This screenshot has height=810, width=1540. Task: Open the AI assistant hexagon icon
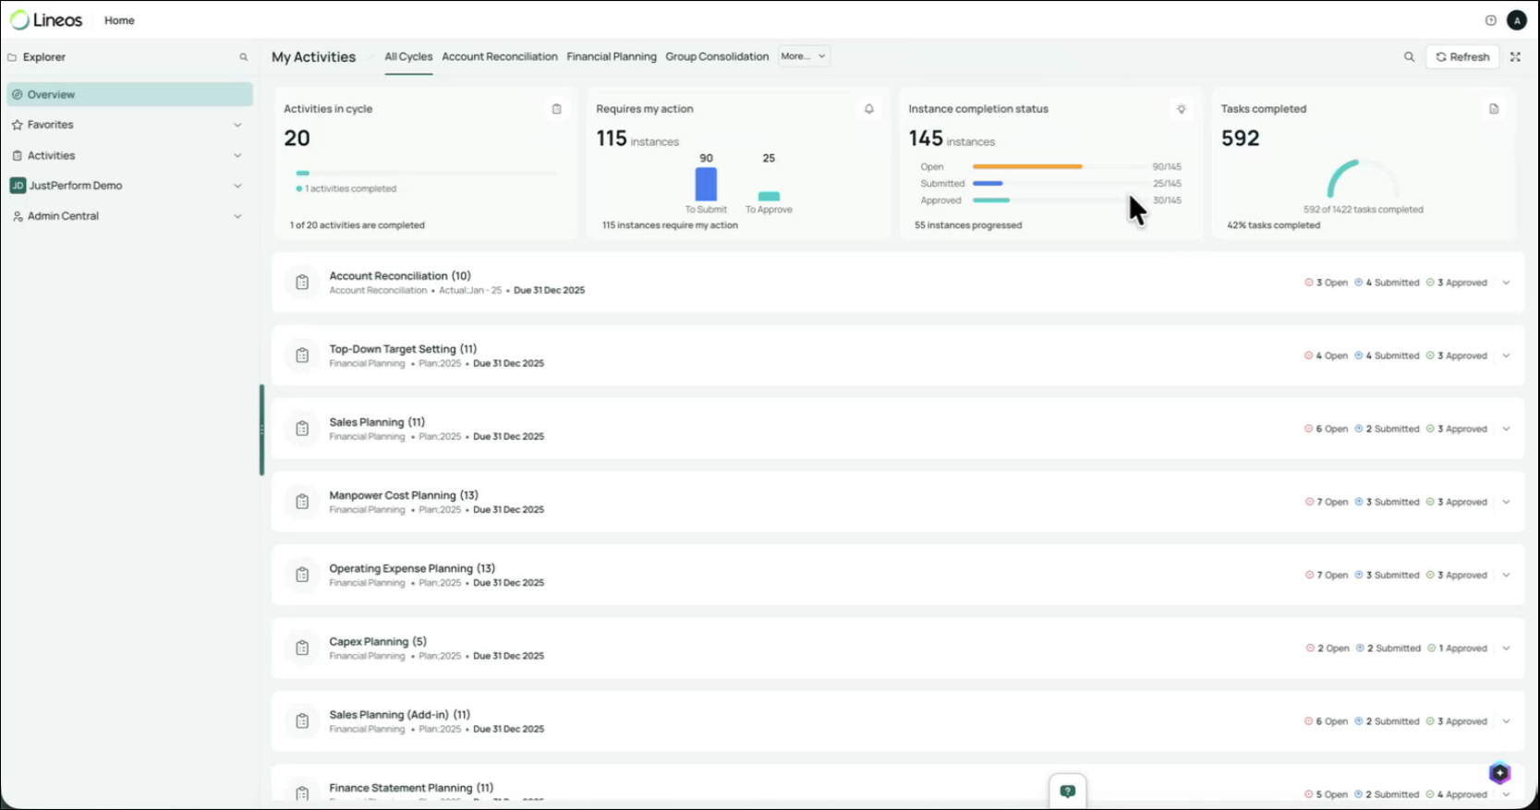[1499, 773]
